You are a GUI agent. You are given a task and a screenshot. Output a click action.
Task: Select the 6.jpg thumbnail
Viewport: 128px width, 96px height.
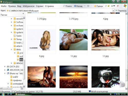click(41, 40)
